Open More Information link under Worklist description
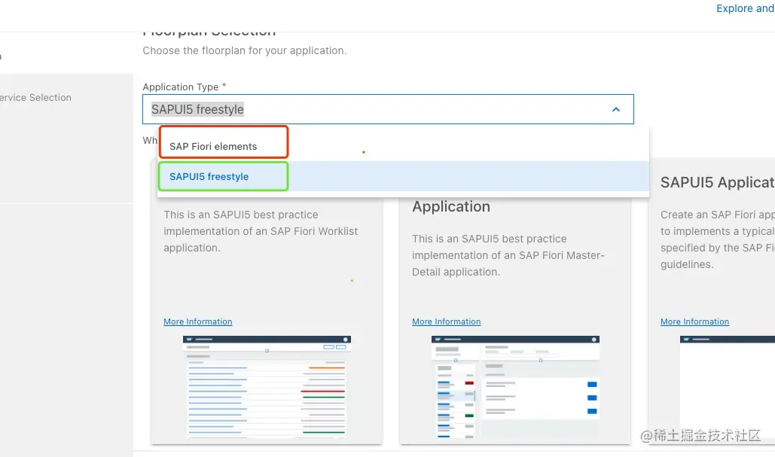775x457 pixels. pos(197,321)
